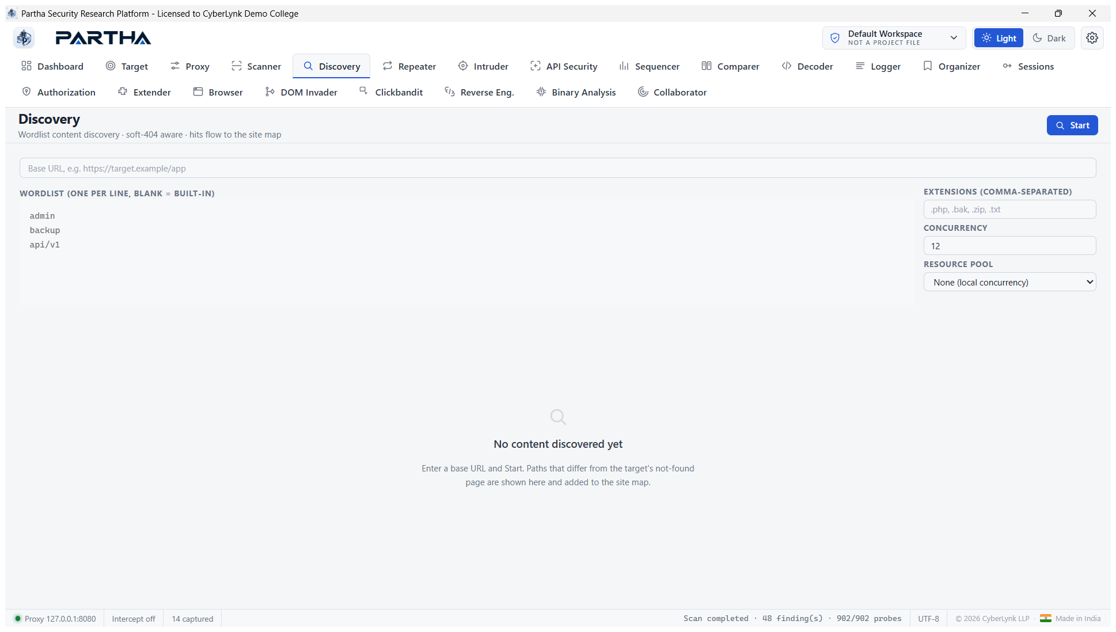Start the content discovery
This screenshot has width=1116, height=632.
(x=1072, y=125)
